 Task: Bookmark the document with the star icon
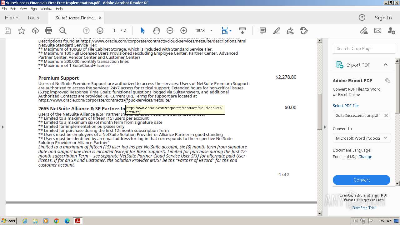click(x=22, y=31)
